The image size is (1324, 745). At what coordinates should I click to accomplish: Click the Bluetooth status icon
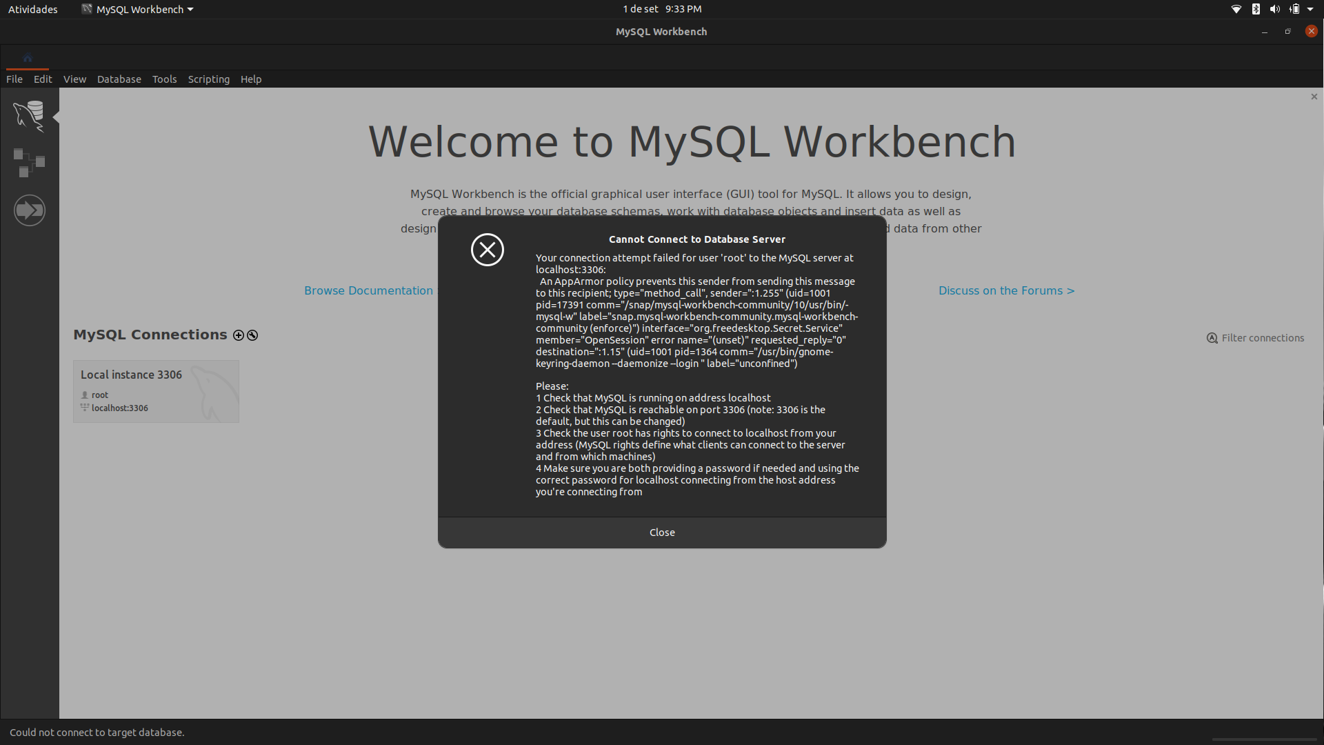click(1256, 9)
